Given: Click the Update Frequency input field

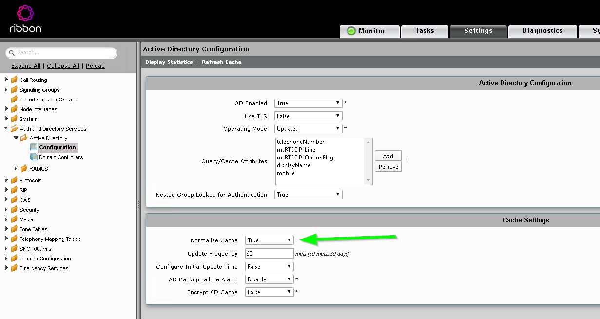Looking at the screenshot, I should (x=269, y=253).
